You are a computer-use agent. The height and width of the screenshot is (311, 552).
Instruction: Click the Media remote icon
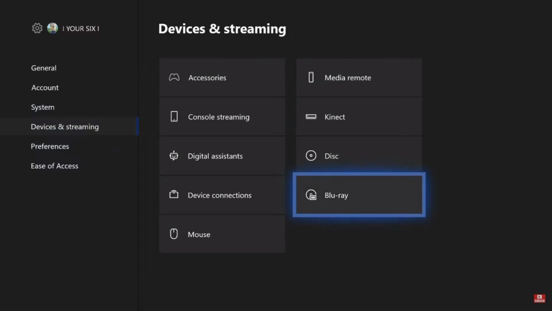311,77
